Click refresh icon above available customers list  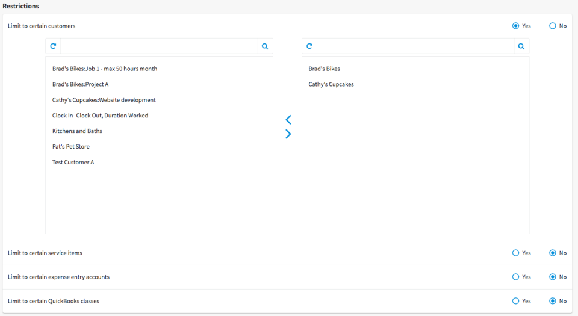tap(53, 46)
